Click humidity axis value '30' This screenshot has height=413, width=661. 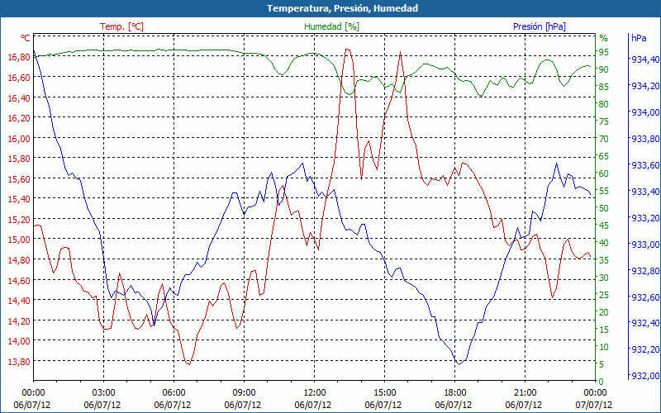click(604, 278)
